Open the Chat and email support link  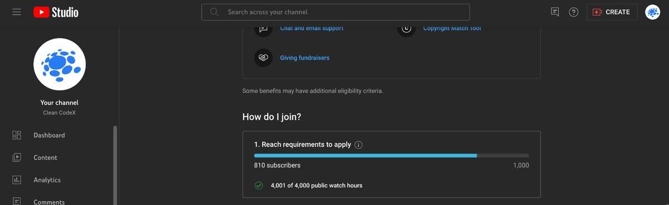tap(312, 28)
